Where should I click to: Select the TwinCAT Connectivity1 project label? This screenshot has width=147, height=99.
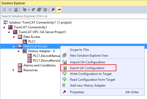30,27
